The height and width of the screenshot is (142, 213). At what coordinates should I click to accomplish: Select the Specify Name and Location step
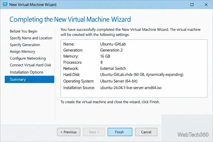(x=31, y=38)
